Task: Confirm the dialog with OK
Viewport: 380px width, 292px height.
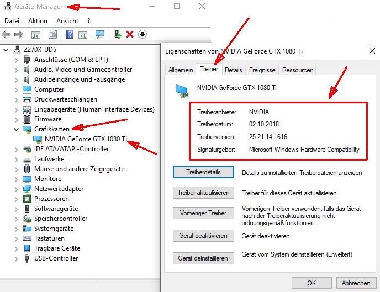Action: tap(312, 283)
